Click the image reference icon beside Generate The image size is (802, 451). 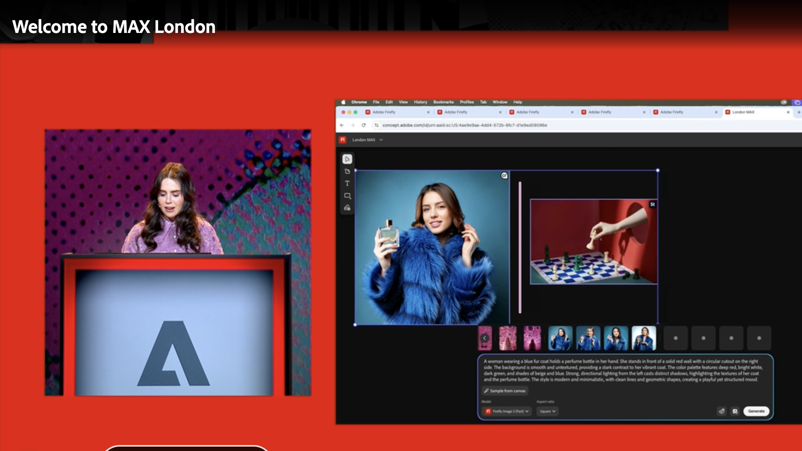tap(735, 411)
